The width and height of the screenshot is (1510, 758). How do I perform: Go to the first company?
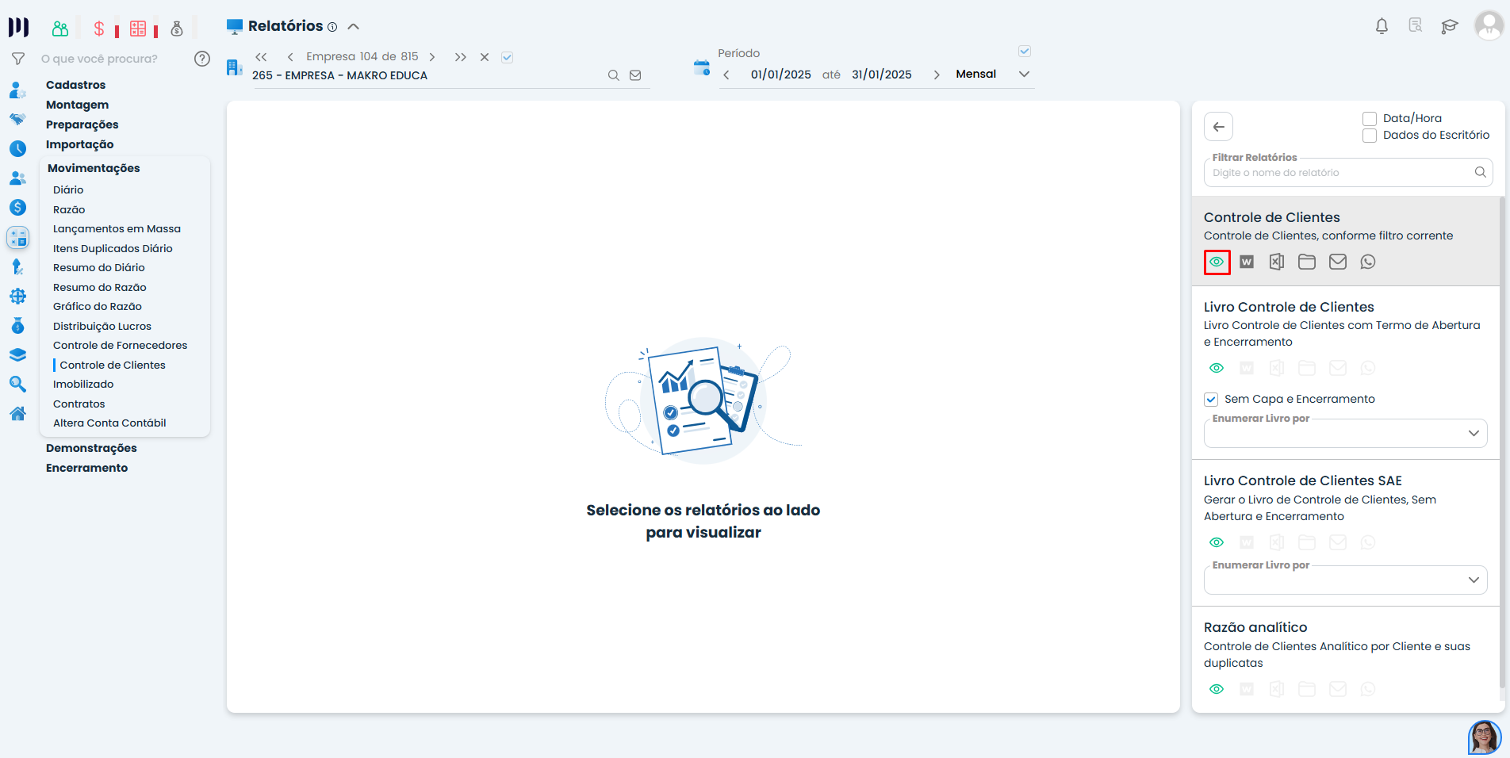tap(261, 57)
